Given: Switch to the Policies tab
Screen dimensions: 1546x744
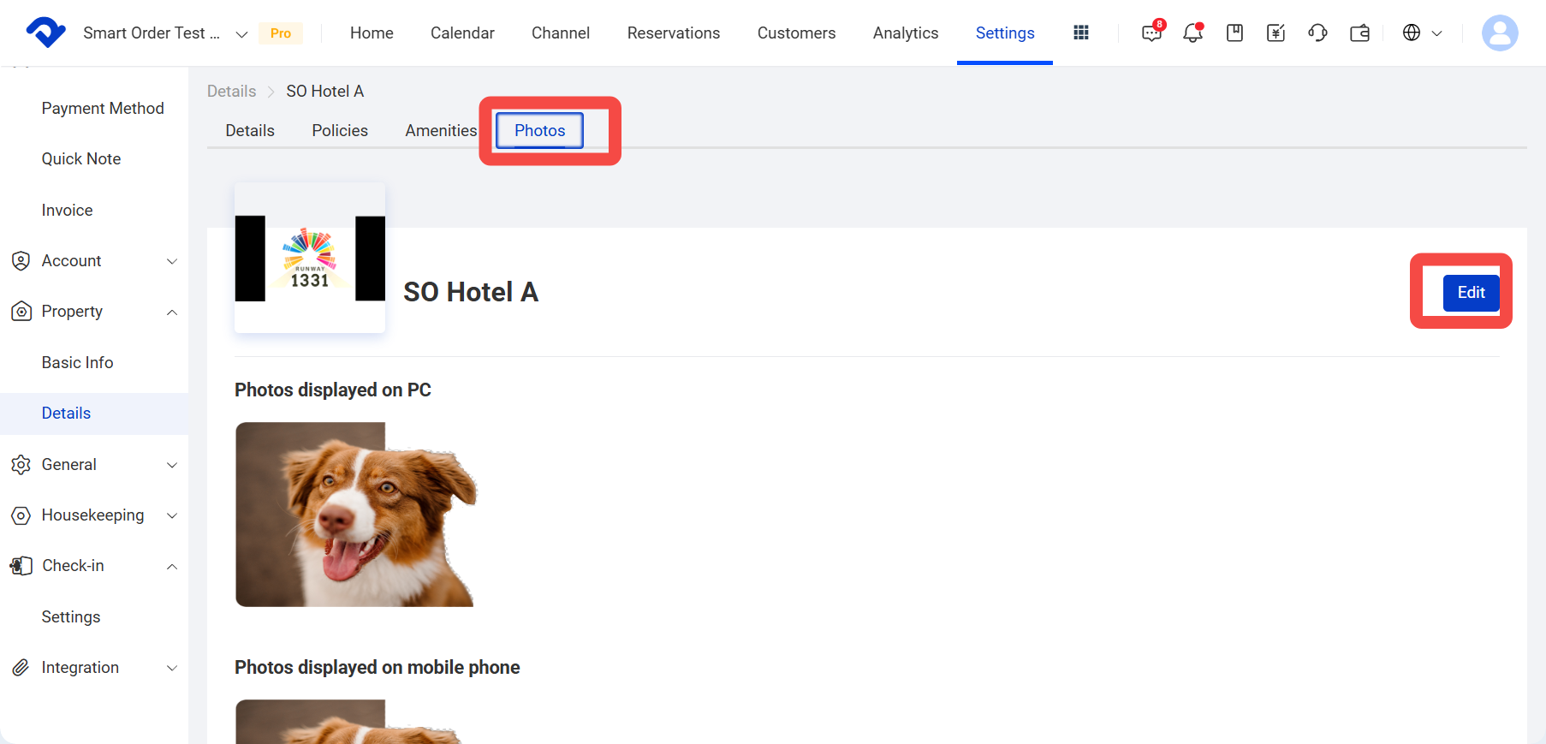Looking at the screenshot, I should pos(340,130).
